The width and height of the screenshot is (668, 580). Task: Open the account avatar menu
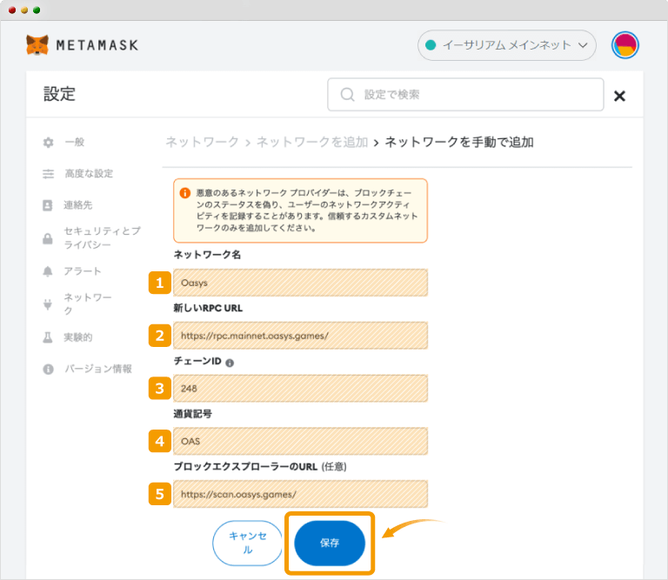[625, 44]
